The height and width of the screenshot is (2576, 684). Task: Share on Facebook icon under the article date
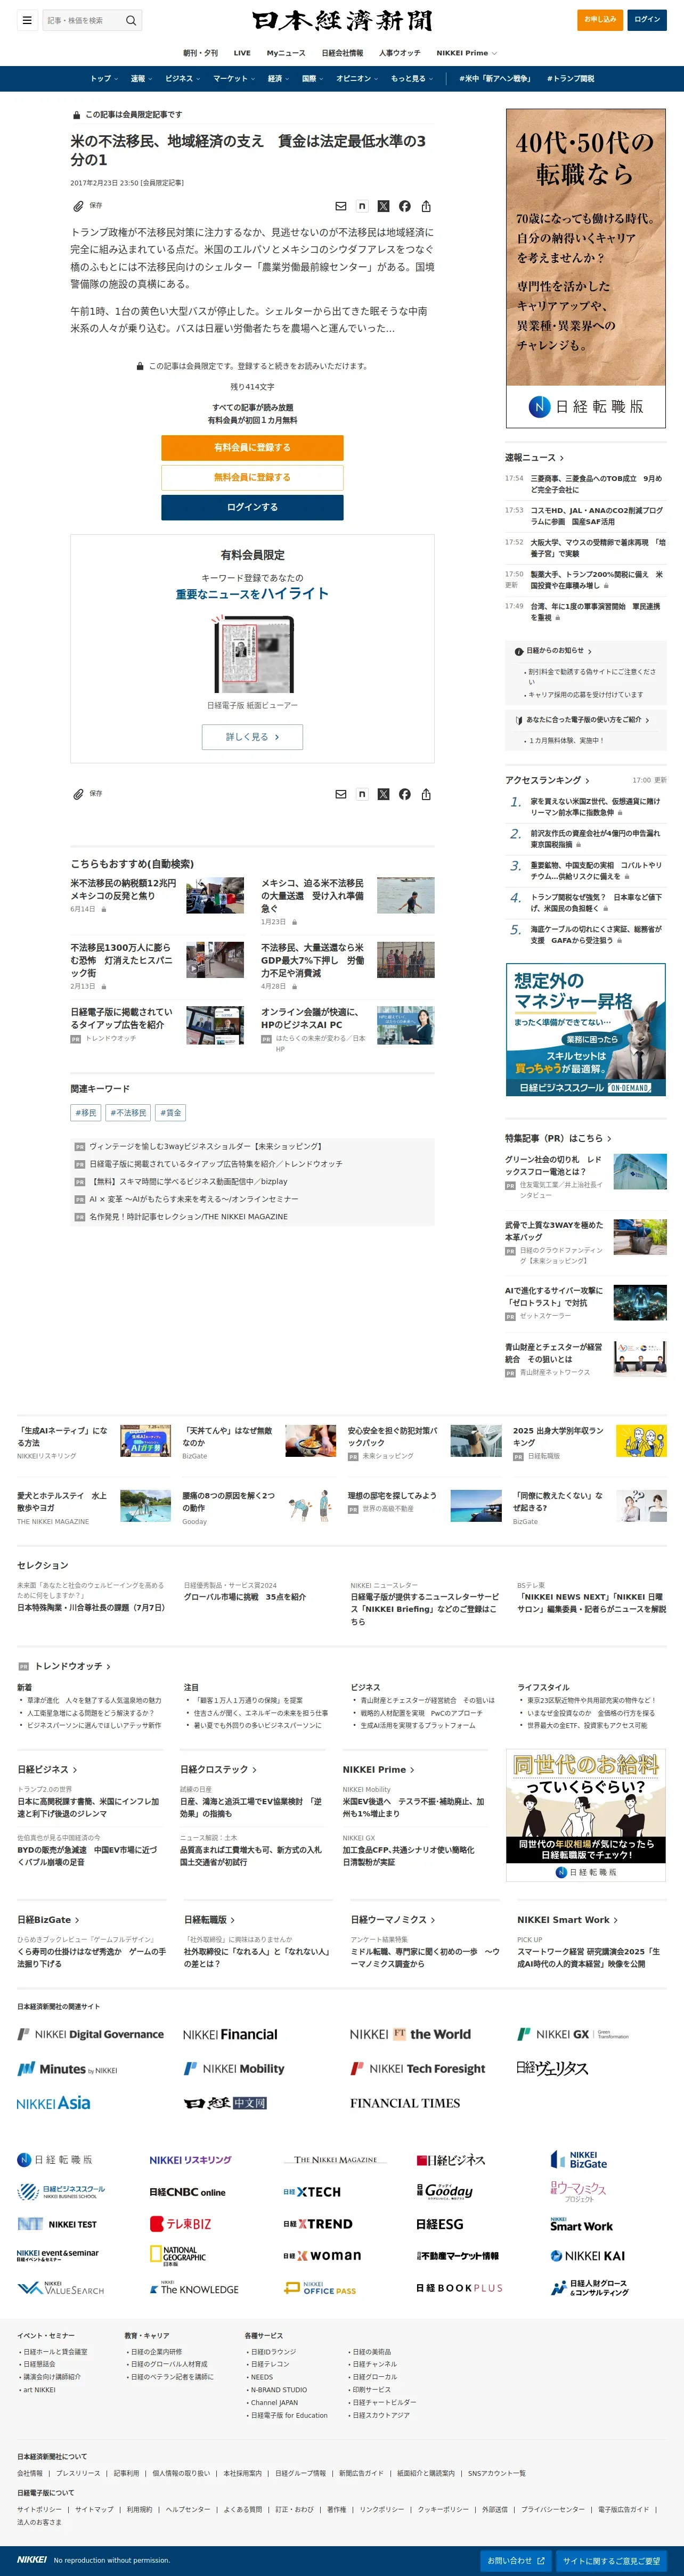pos(404,206)
